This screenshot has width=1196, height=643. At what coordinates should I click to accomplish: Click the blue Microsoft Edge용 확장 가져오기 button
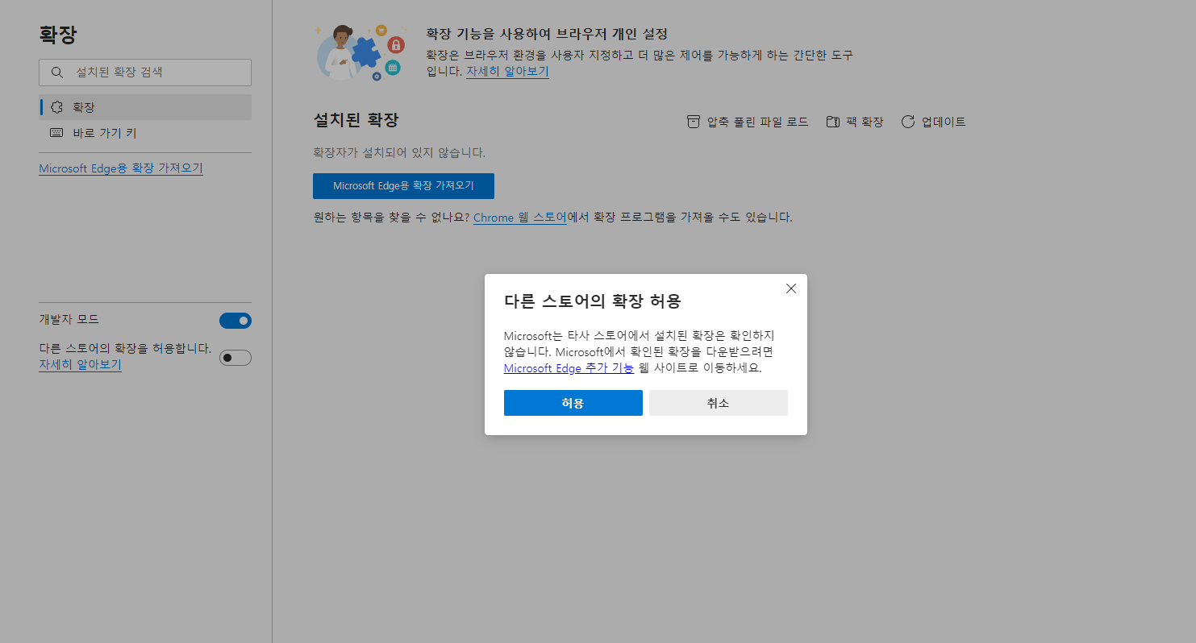pos(403,185)
